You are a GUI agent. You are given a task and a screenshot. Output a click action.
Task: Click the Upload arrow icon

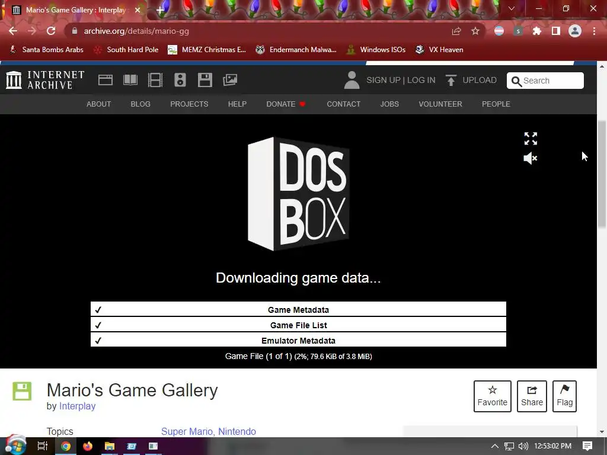pos(451,80)
